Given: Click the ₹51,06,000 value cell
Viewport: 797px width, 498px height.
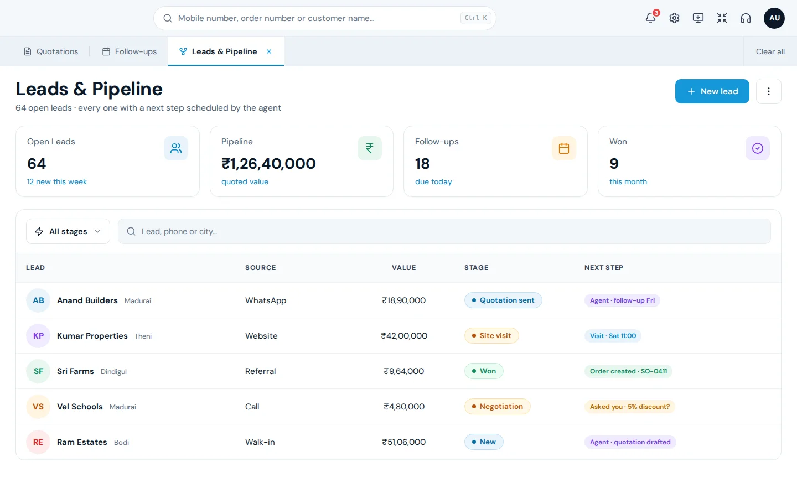Looking at the screenshot, I should (x=404, y=442).
